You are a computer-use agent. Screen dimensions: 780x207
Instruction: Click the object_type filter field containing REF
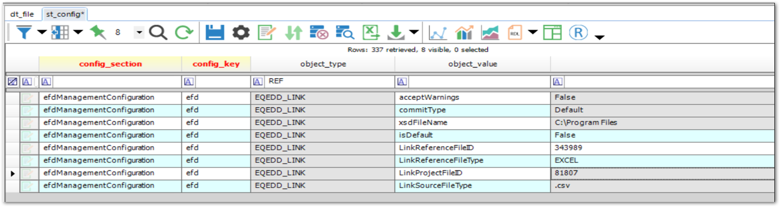click(330, 82)
